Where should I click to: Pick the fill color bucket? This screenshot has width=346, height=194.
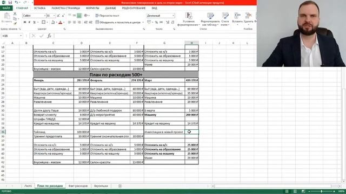[x=53, y=22]
